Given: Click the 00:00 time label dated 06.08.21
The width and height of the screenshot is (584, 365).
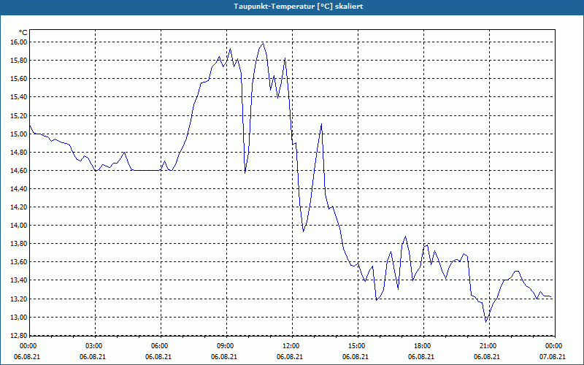Looking at the screenshot, I should (x=27, y=346).
